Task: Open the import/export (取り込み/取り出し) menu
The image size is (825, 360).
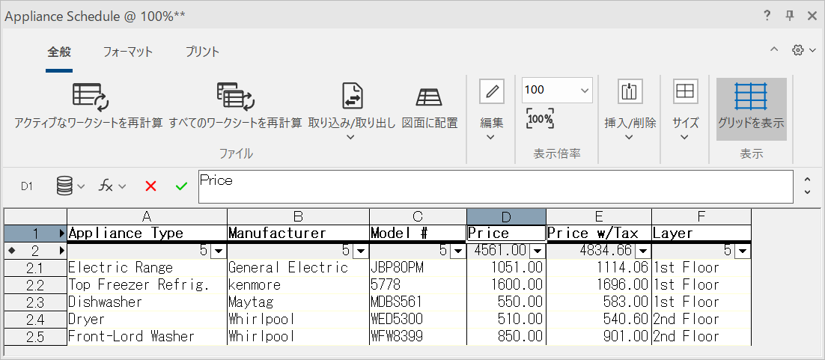Action: tap(352, 105)
